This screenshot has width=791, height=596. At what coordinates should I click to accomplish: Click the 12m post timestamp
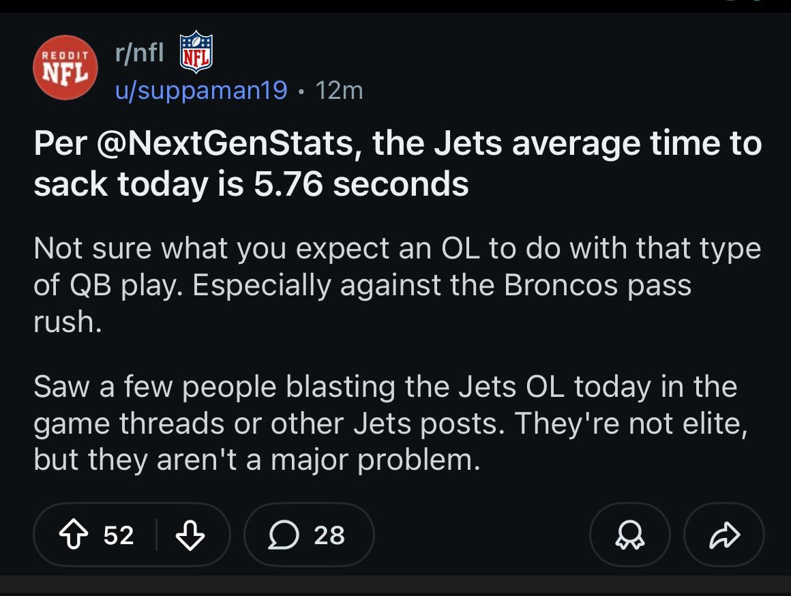click(340, 90)
